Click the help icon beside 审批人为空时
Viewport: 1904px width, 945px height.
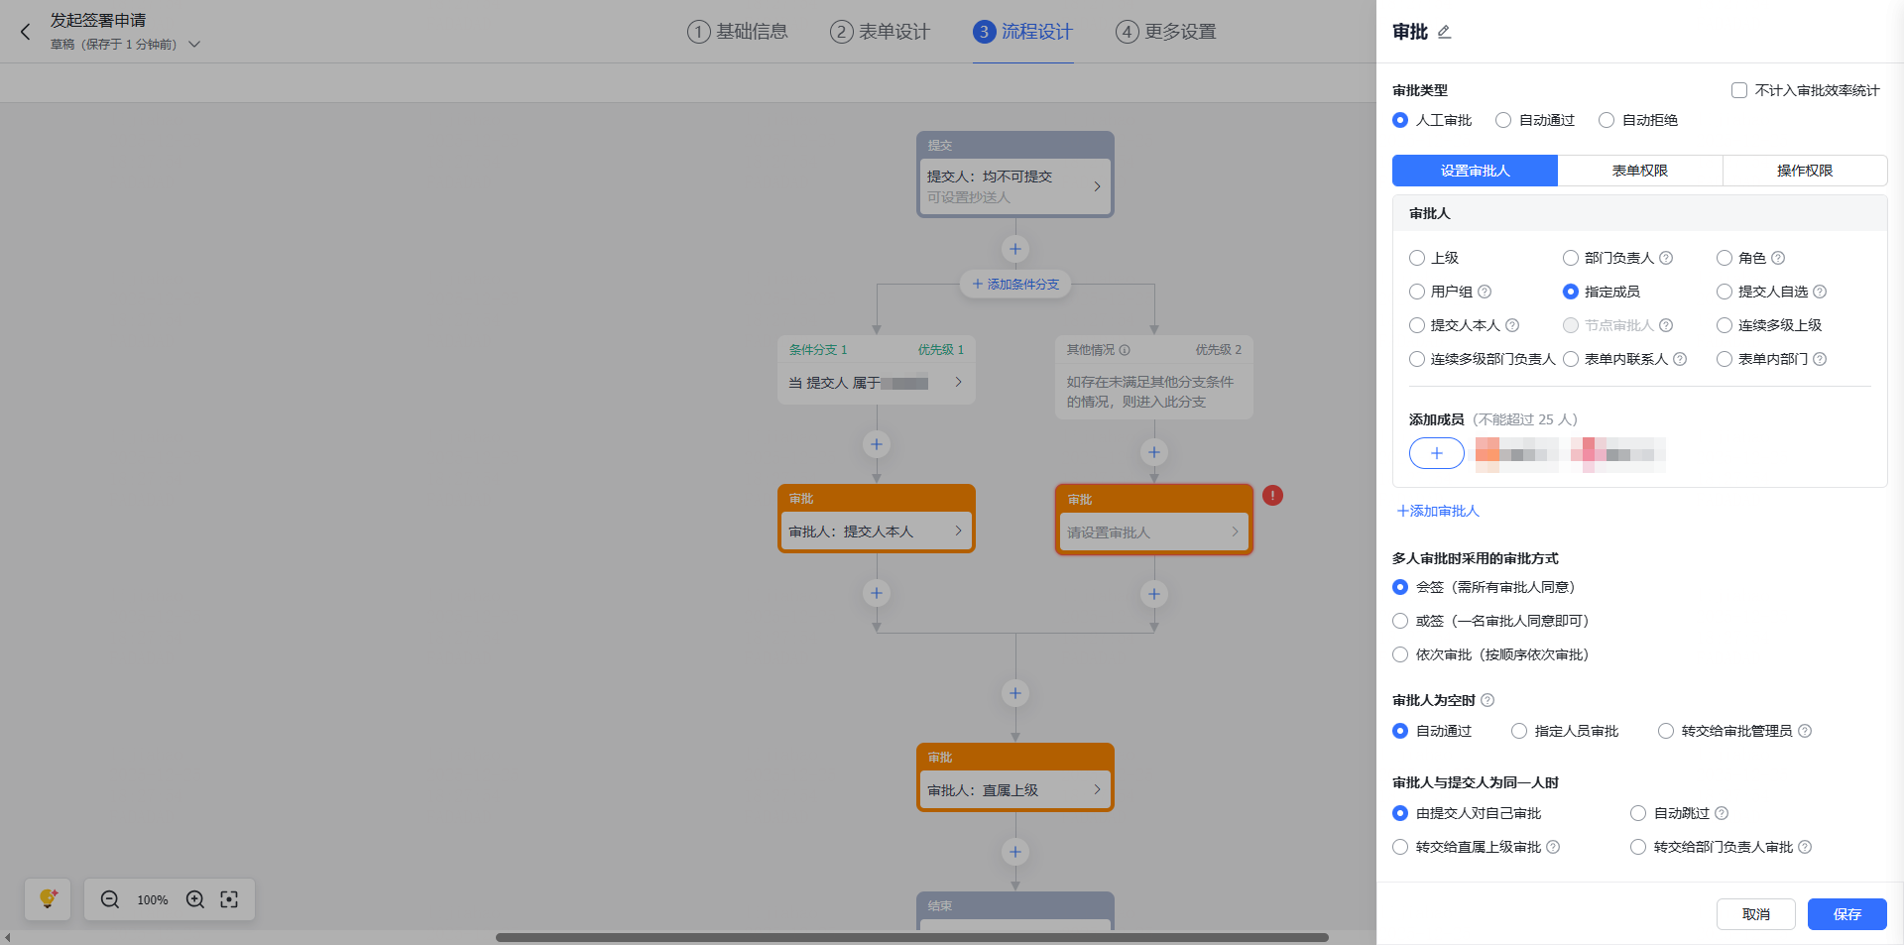click(x=1487, y=700)
